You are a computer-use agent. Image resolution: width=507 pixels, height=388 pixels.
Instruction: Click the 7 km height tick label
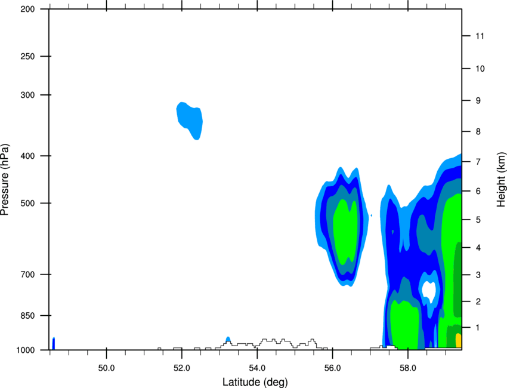point(478,162)
